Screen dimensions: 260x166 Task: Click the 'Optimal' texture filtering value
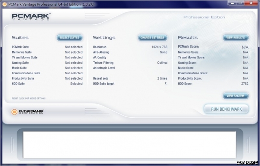162,63
